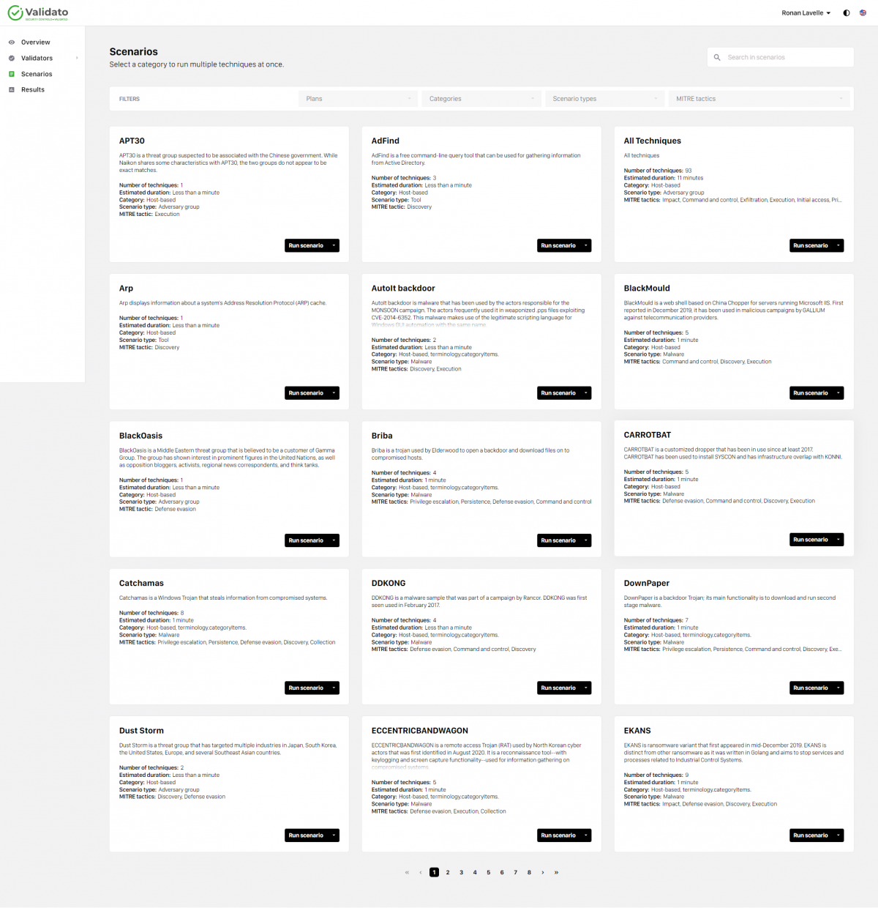Open the Run scenario arrow for APT30
This screenshot has height=908, width=878.
[x=334, y=246]
